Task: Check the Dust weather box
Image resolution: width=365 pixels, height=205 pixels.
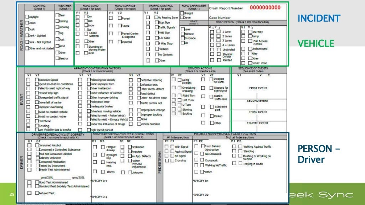Action: [x=57, y=39]
